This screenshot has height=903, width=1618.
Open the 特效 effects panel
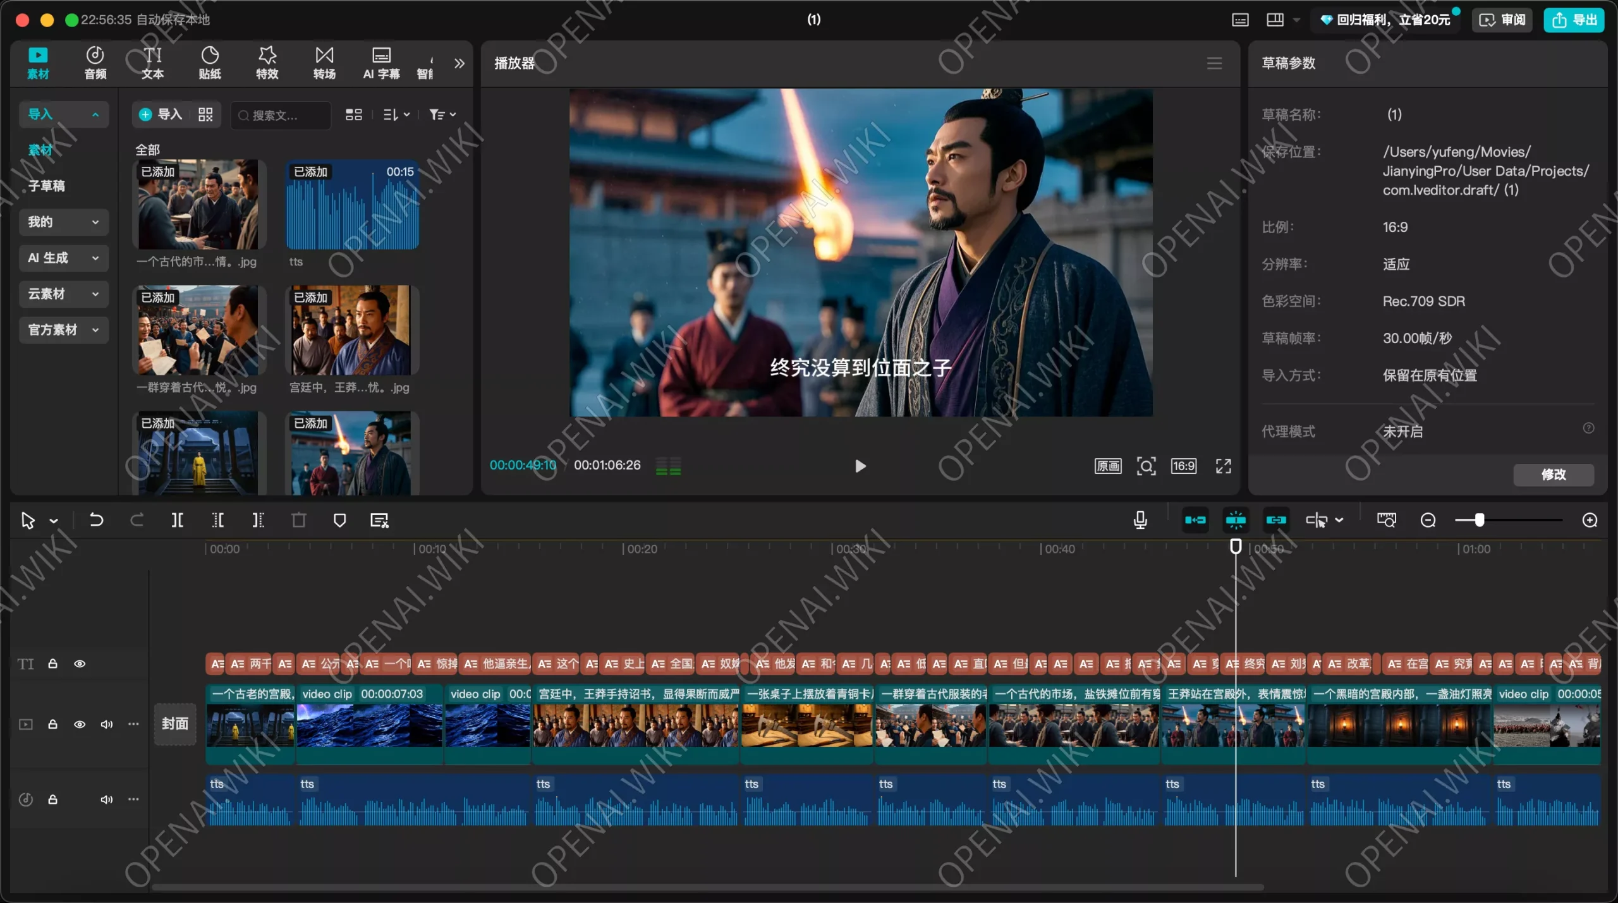pyautogui.click(x=267, y=63)
